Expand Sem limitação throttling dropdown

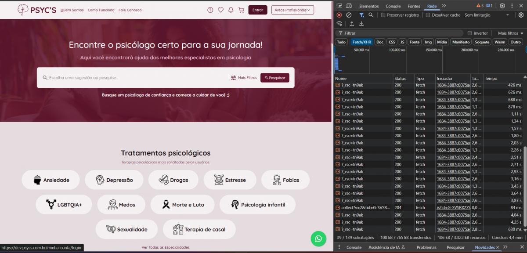(x=487, y=15)
